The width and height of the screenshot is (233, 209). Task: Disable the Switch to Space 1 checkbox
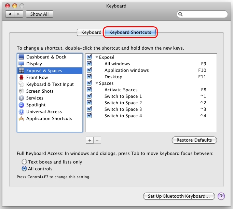pyautogui.click(x=89, y=96)
